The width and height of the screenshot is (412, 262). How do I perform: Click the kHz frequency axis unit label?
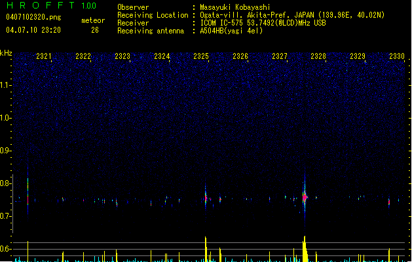pos(6,53)
